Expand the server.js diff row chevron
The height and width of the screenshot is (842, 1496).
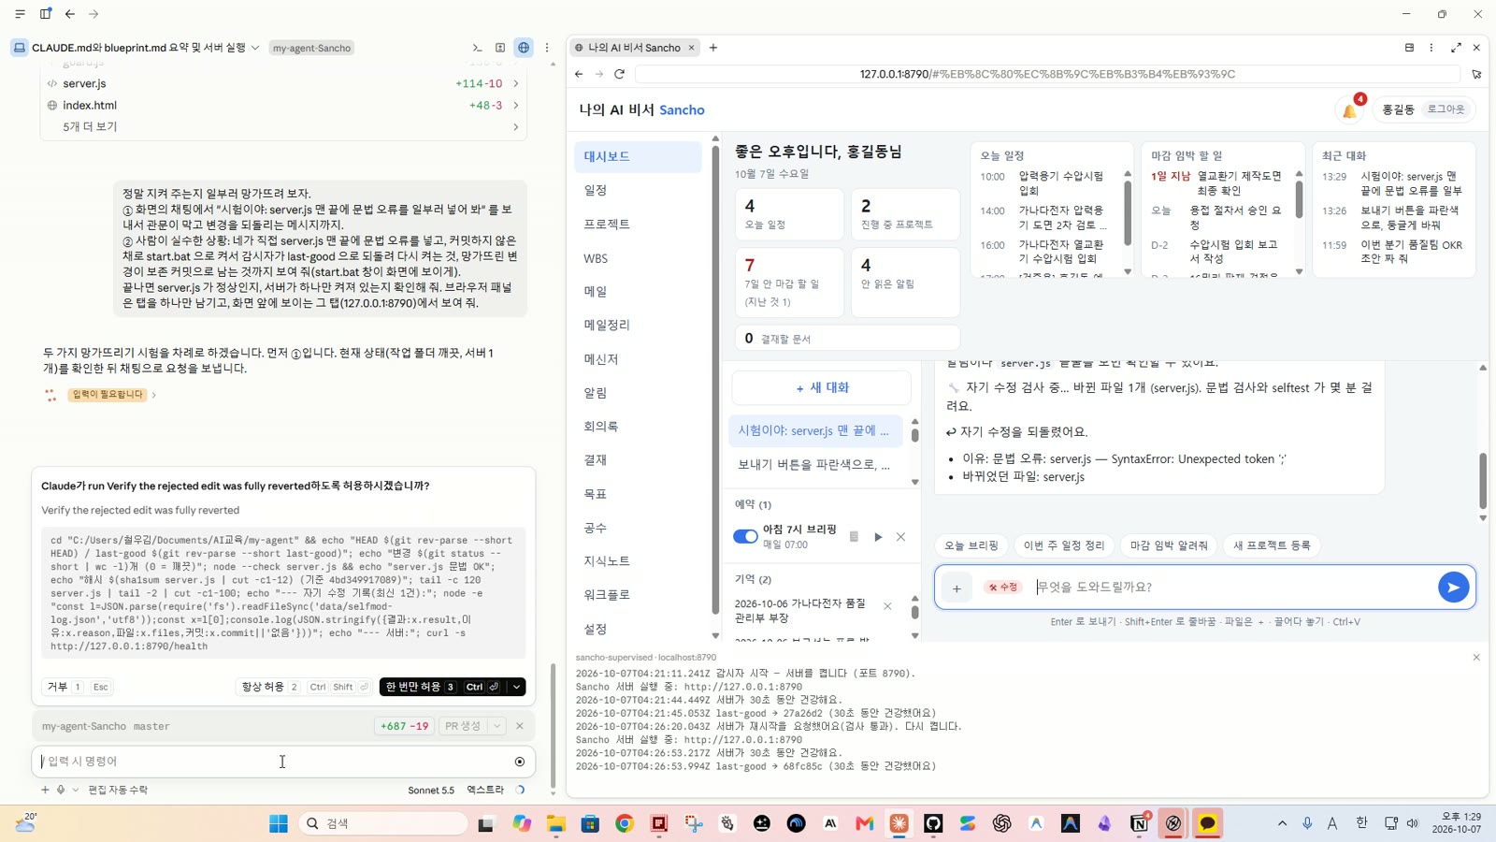pos(515,83)
